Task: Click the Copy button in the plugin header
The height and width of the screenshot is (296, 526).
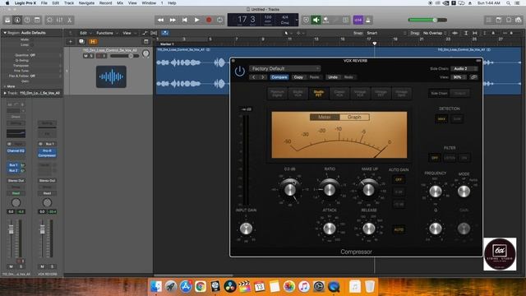Action: 298,77
